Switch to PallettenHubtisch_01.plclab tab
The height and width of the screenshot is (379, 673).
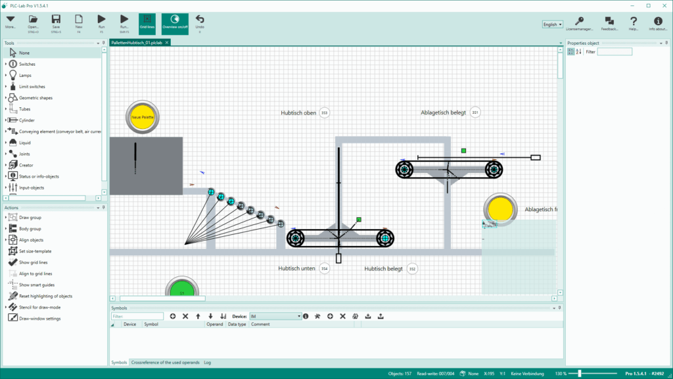coord(137,43)
